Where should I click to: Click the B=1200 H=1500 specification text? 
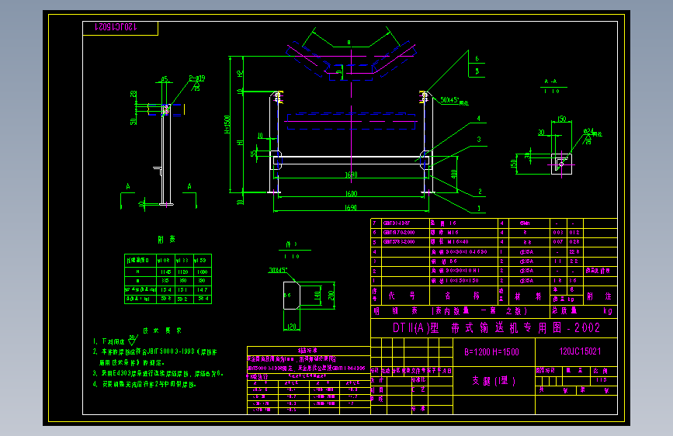pos(491,352)
